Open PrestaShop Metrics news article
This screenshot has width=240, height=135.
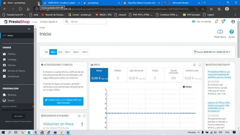point(219,75)
